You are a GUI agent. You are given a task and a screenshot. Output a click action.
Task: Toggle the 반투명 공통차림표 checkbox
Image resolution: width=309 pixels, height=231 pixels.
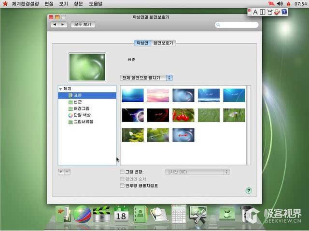(122, 185)
